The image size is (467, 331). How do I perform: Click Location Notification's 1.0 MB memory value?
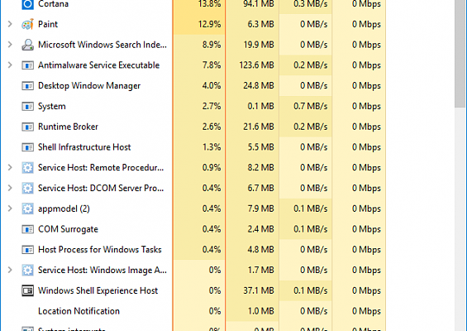[260, 311]
